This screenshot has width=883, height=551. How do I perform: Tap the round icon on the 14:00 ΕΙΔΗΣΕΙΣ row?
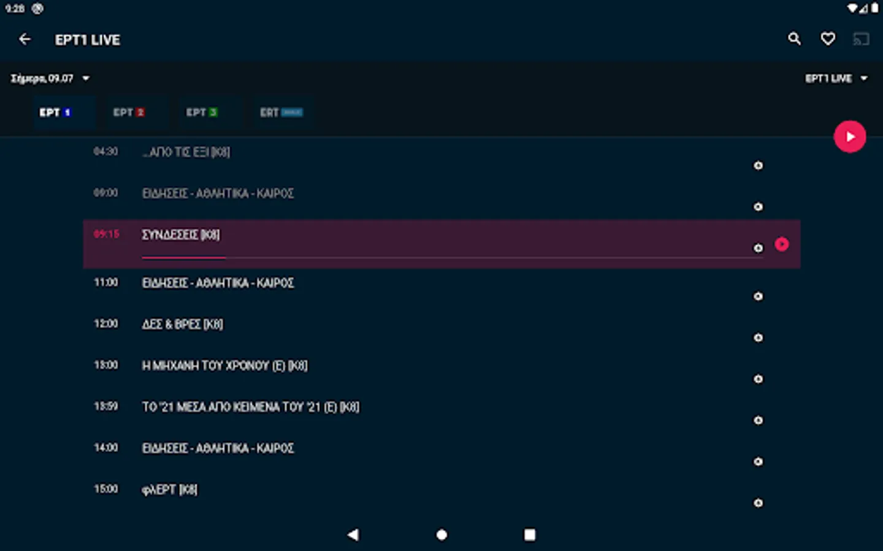point(759,462)
